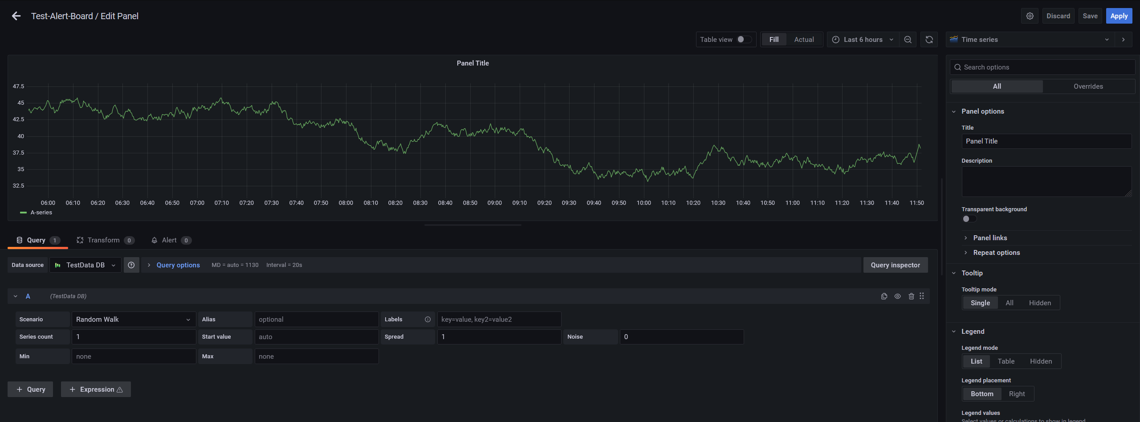Open data source help icon
This screenshot has height=422, width=1140.
(131, 265)
